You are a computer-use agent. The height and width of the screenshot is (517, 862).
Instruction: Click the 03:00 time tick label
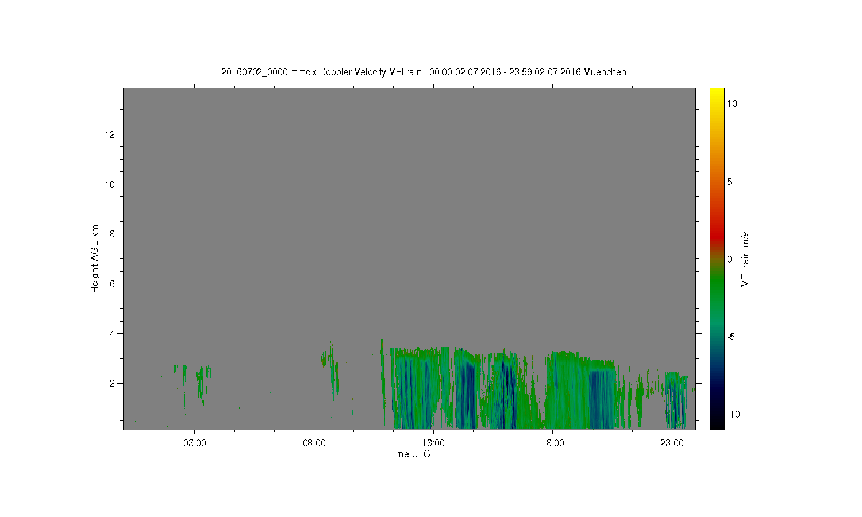coord(195,443)
